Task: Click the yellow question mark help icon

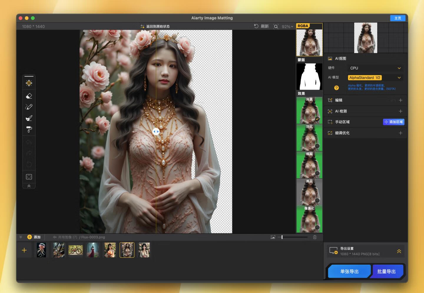Action: [x=336, y=88]
